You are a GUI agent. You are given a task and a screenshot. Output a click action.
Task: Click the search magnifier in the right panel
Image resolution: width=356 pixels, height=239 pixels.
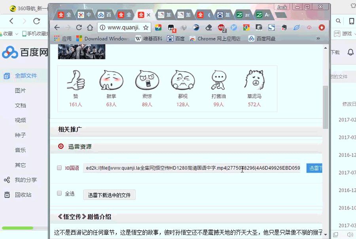338,21
